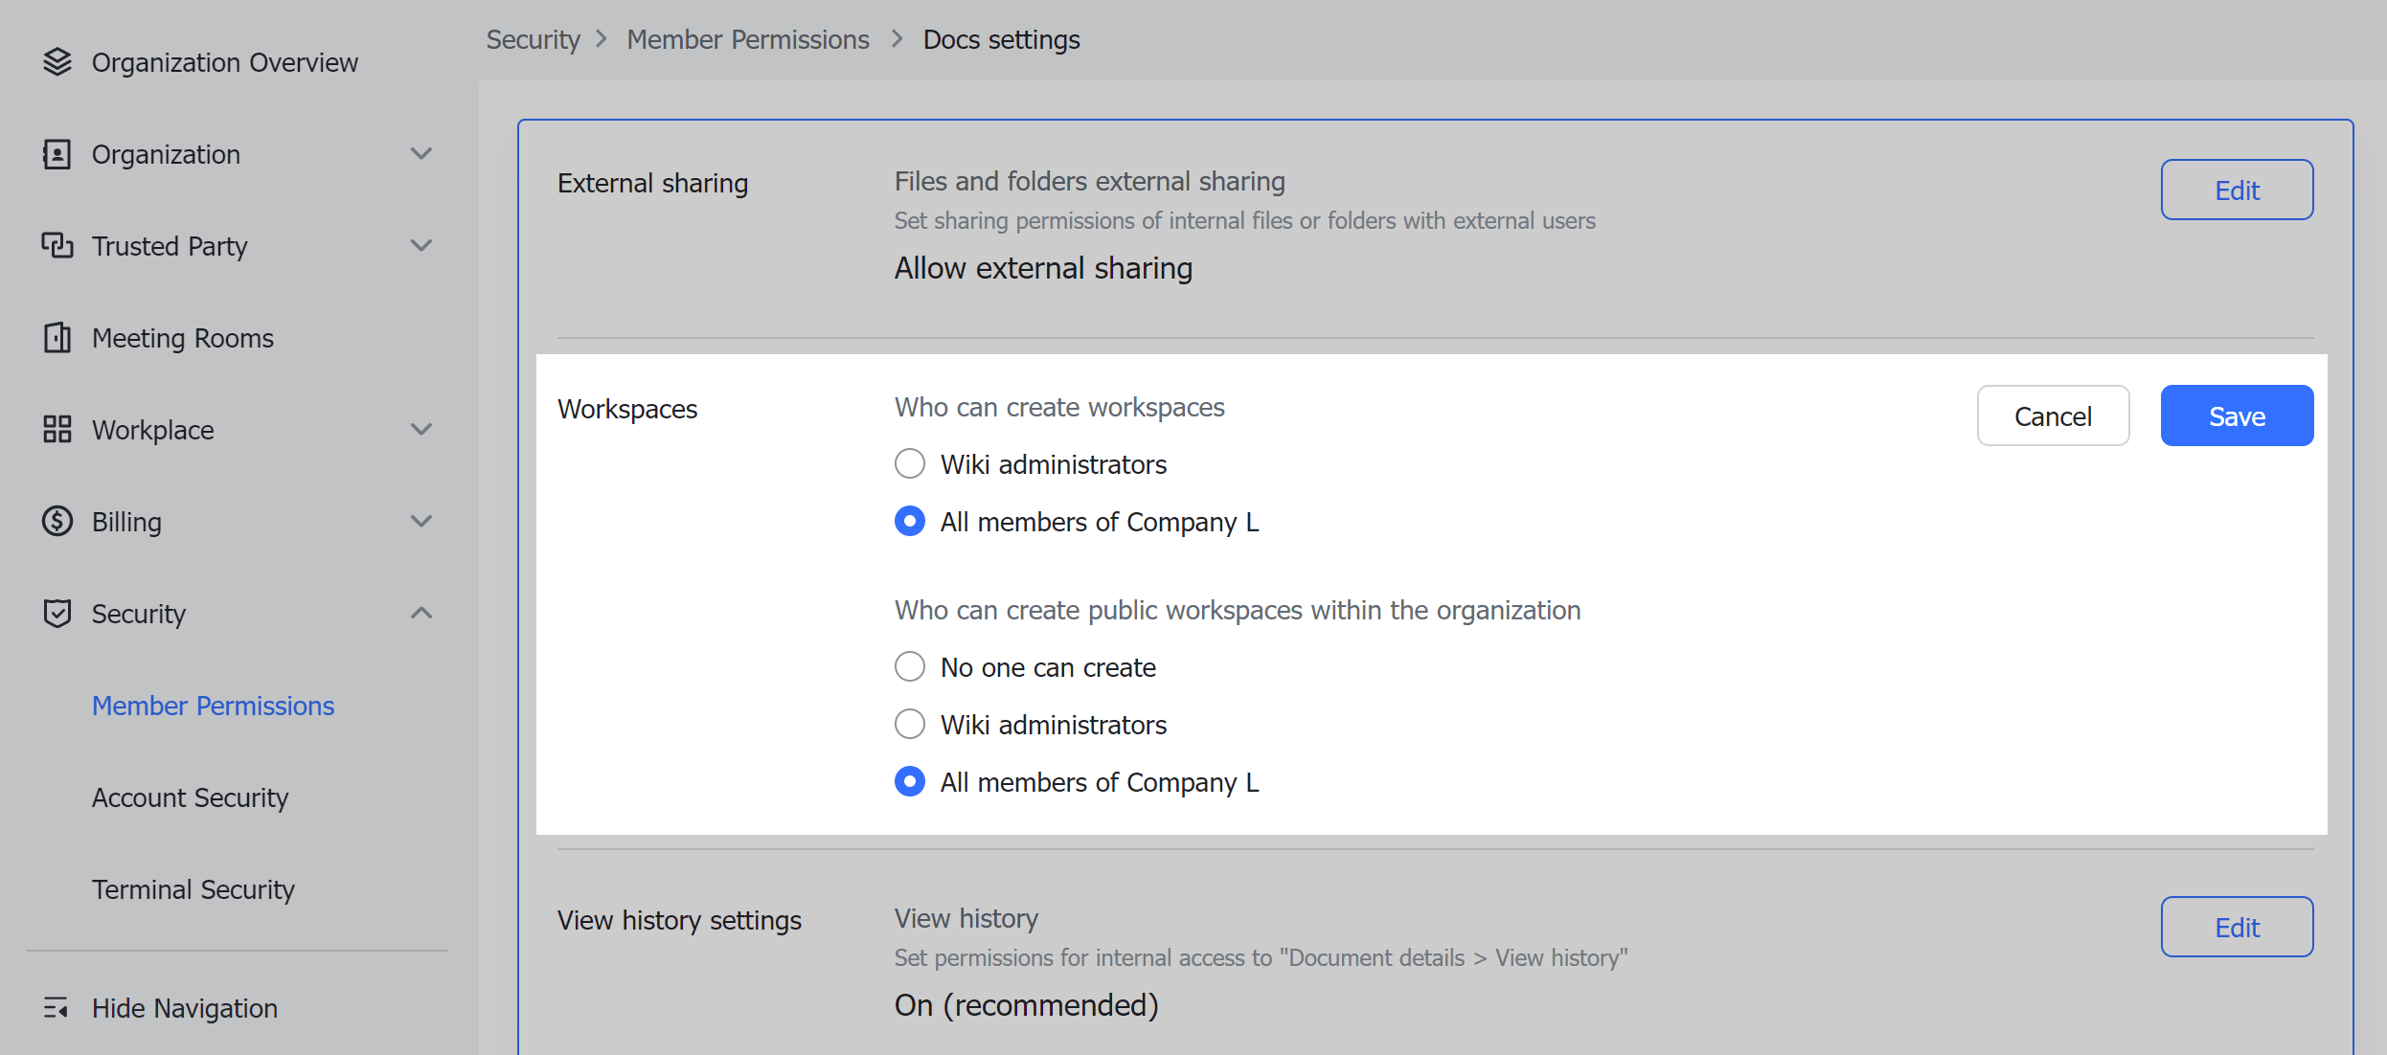Save the workspace settings

2237,416
